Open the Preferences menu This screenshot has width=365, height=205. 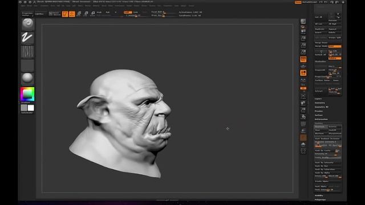click(x=119, y=6)
